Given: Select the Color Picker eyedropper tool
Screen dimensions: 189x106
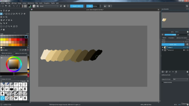Looking at the screenshot, I should tap(4, 20).
